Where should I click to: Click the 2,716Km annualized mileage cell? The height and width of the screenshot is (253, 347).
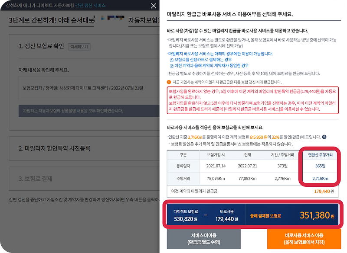coord(320,179)
